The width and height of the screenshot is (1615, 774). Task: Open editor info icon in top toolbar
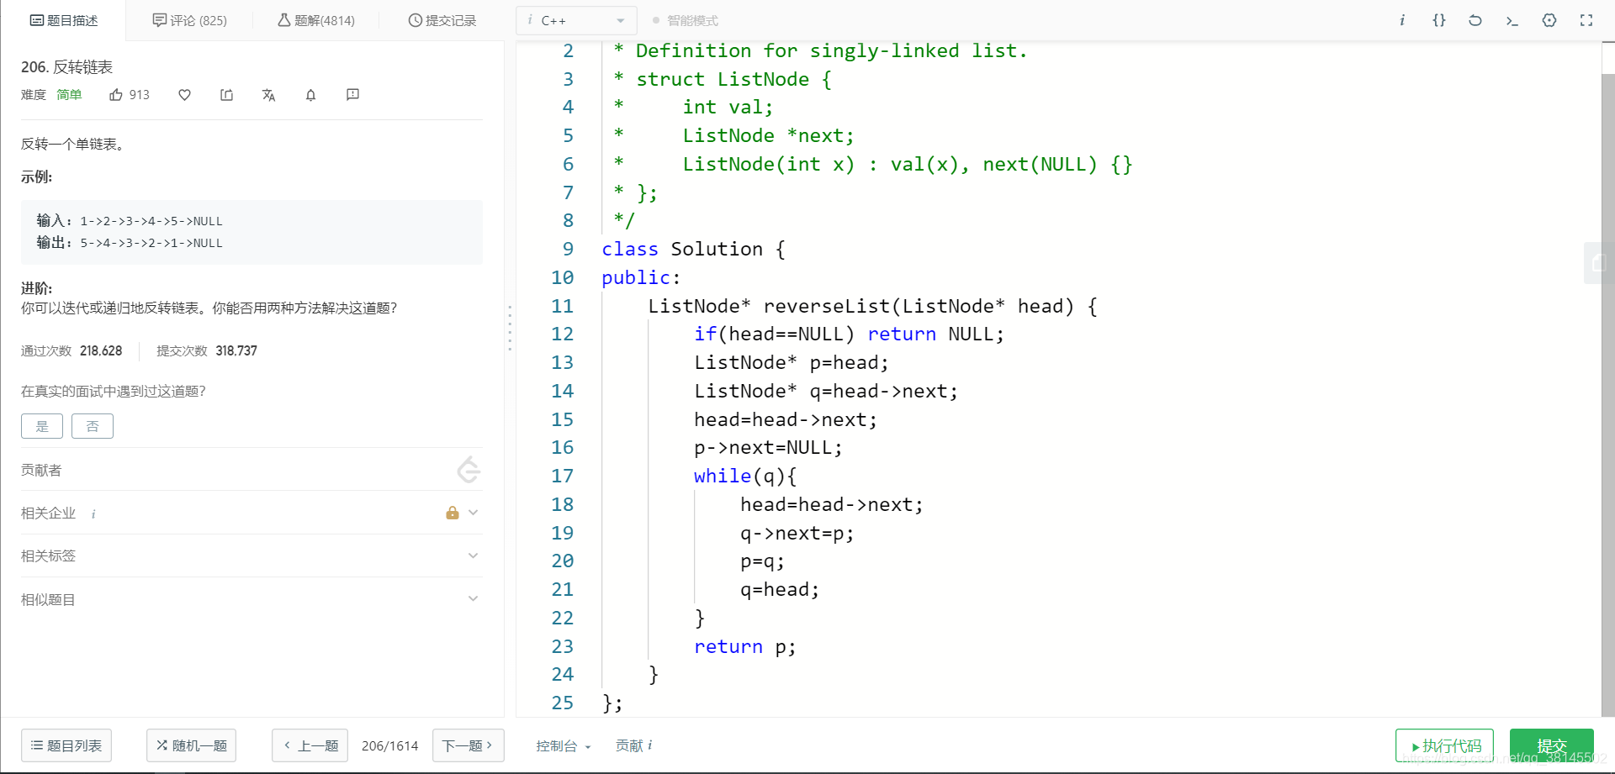click(x=1402, y=20)
